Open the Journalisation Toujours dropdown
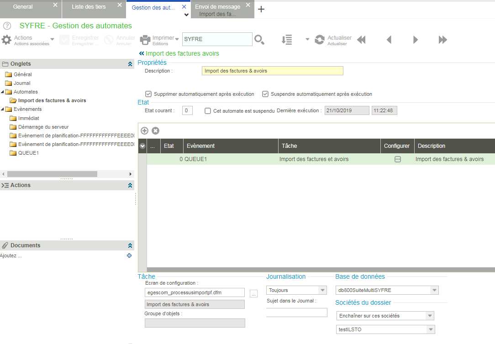The height and width of the screenshot is (344, 495). pos(322,290)
